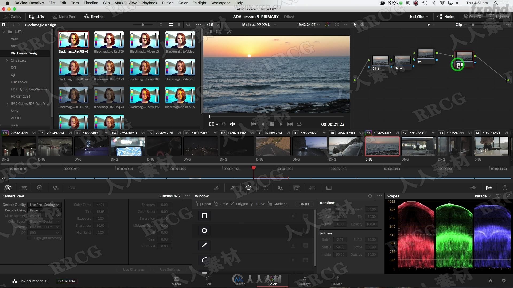513x288 pixels.
Task: Select node 04 in the node graph
Action: tap(426, 56)
